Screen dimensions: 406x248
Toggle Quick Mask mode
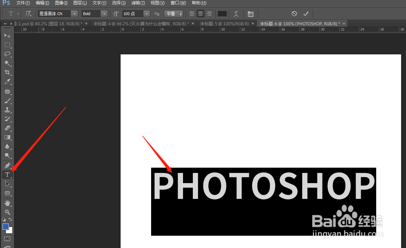pyautogui.click(x=7, y=239)
